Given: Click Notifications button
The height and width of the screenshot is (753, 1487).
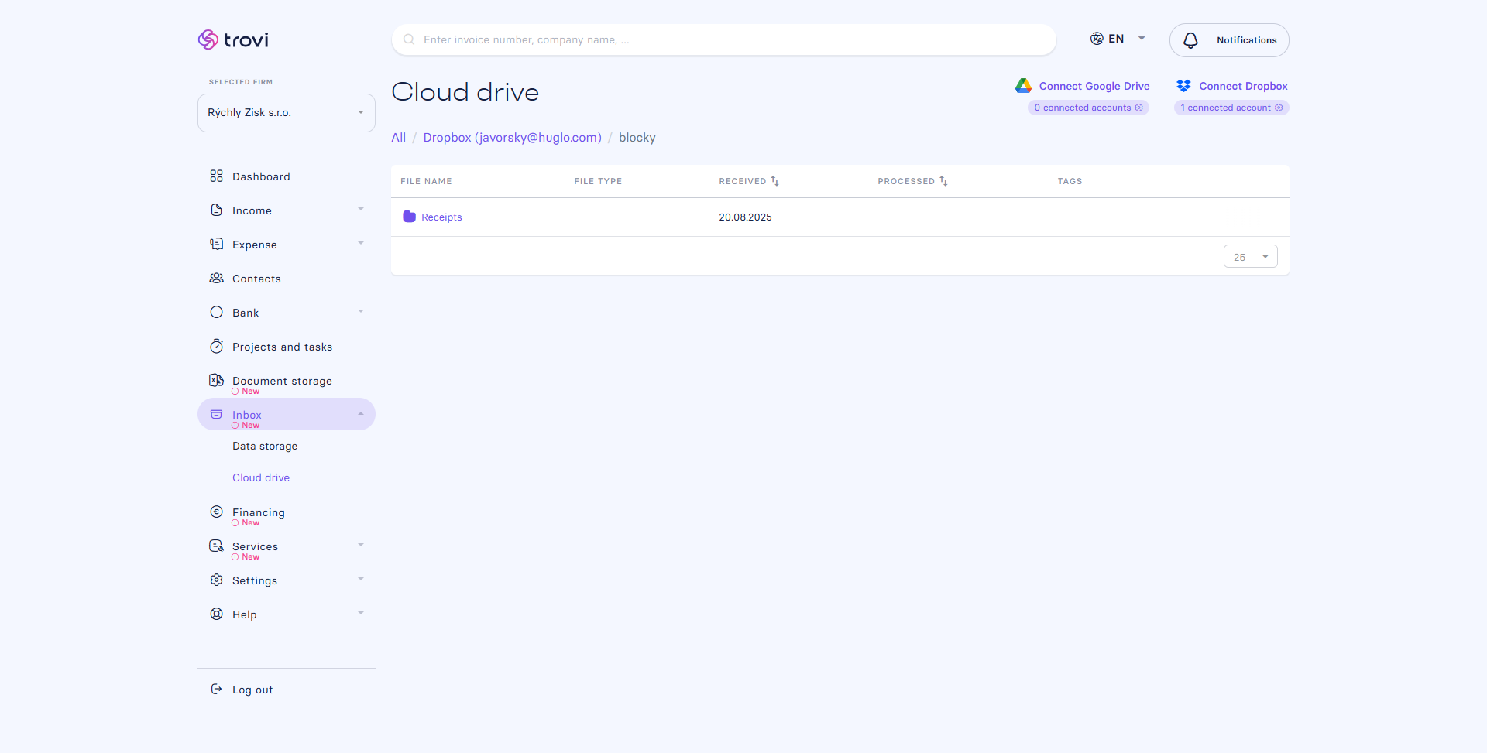Looking at the screenshot, I should [x=1229, y=40].
